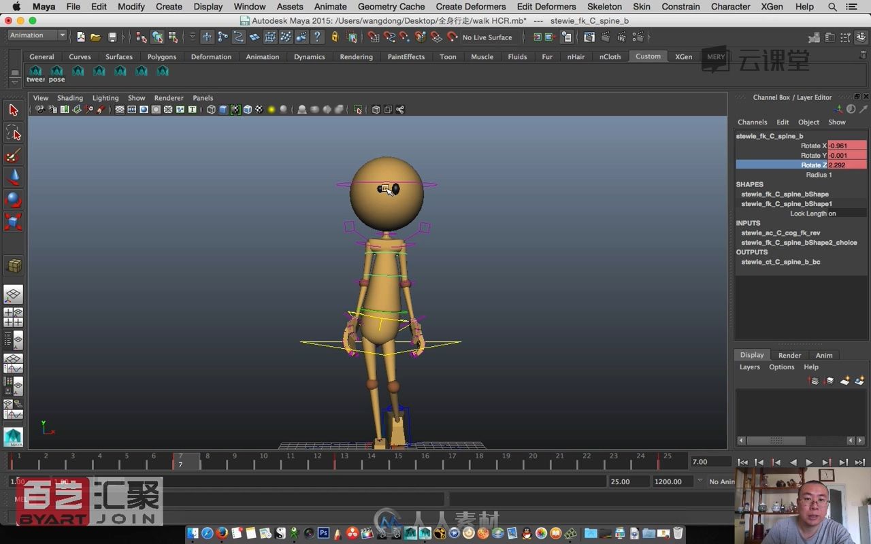Click the pose shelf button
Image resolution: width=871 pixels, height=544 pixels.
56,74
